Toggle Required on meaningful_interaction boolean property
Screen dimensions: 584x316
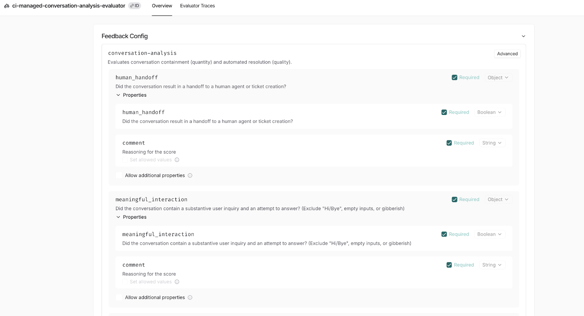[x=444, y=234]
